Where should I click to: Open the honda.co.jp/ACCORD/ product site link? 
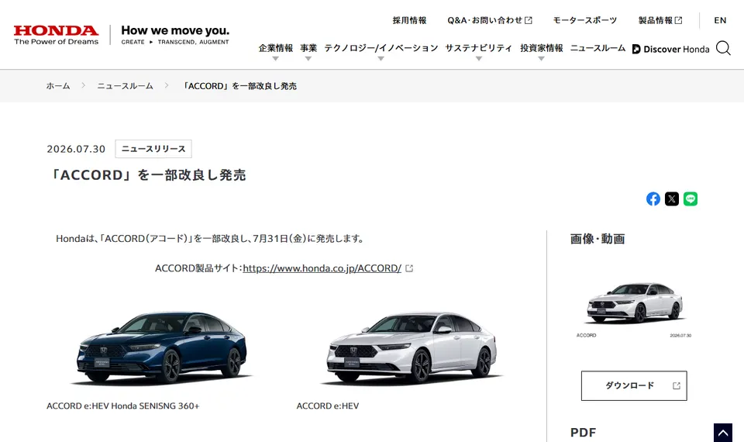[322, 268]
